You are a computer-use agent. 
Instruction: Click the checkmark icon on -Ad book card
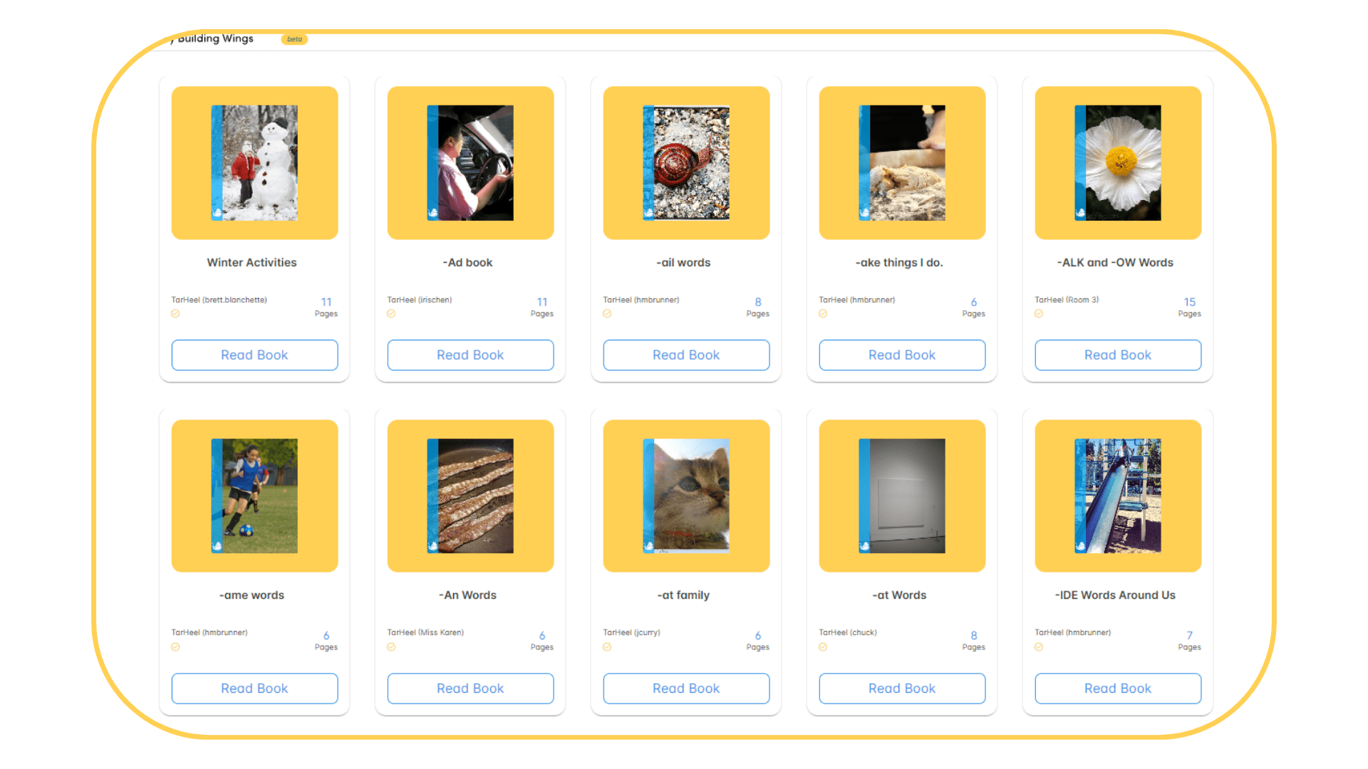click(391, 314)
